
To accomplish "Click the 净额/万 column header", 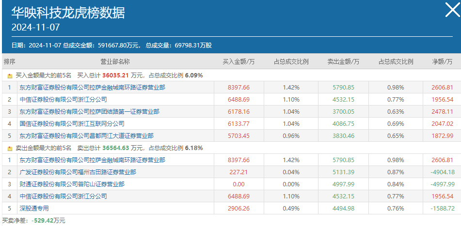I will 442,61.
